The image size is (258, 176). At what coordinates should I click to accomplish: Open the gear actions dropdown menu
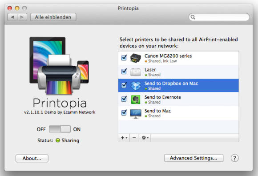[145, 138]
